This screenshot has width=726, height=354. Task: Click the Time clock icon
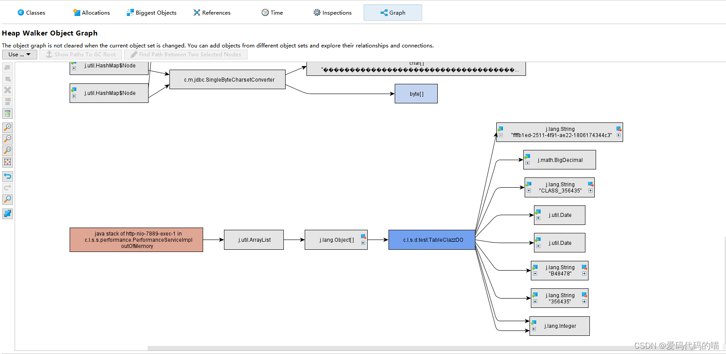(265, 12)
